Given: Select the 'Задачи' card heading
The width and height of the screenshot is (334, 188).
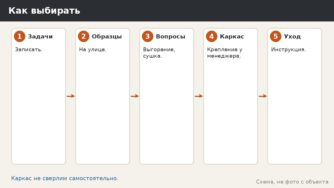Looking at the screenshot, I should (40, 36).
